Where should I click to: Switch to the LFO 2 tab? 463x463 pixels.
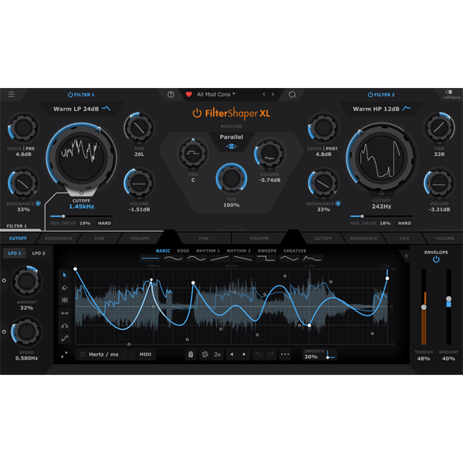coord(39,253)
